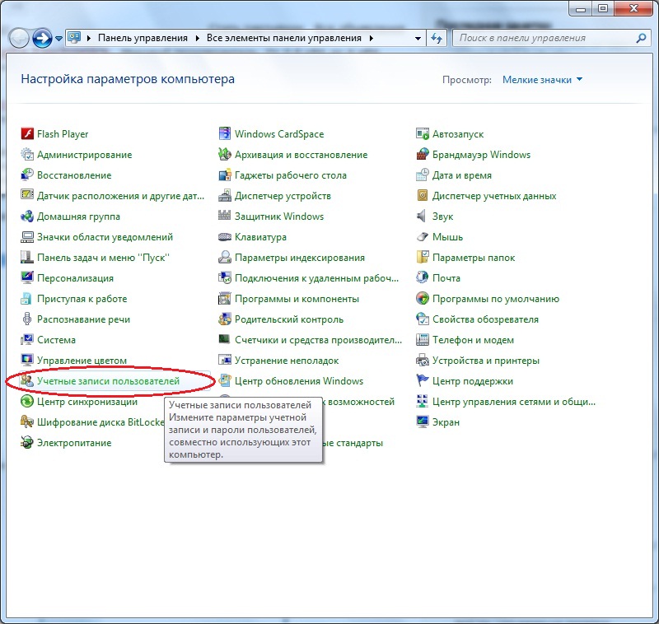Click Все элементы панели управления breadcrumb
This screenshot has width=659, height=624.
(x=283, y=38)
